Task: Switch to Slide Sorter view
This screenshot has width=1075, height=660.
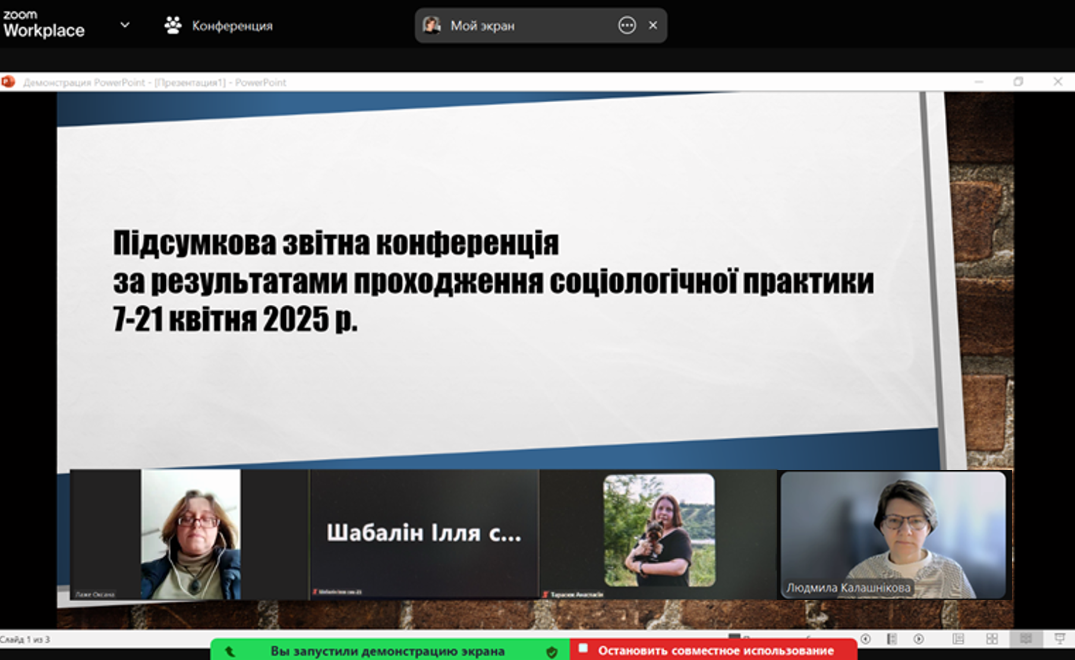Action: click(992, 639)
